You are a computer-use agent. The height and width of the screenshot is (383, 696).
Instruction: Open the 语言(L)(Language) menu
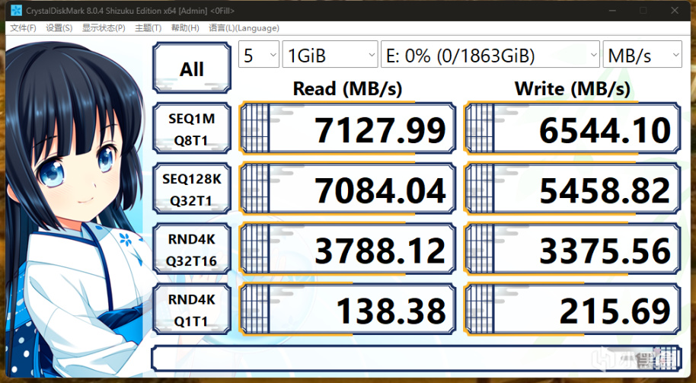click(x=244, y=28)
